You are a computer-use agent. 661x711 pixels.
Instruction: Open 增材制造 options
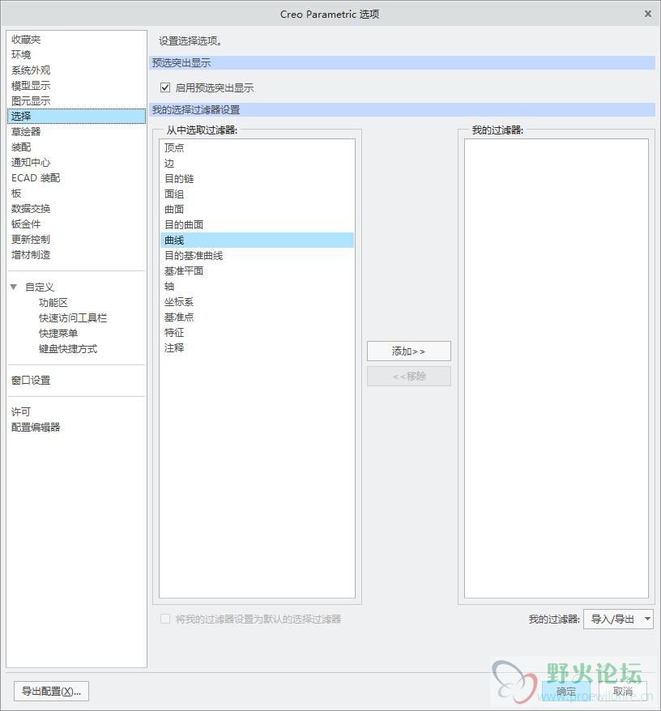31,255
